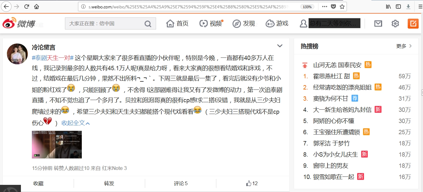Open the 首页 home menu
Screen dimensions: 423x192
click(177, 23)
